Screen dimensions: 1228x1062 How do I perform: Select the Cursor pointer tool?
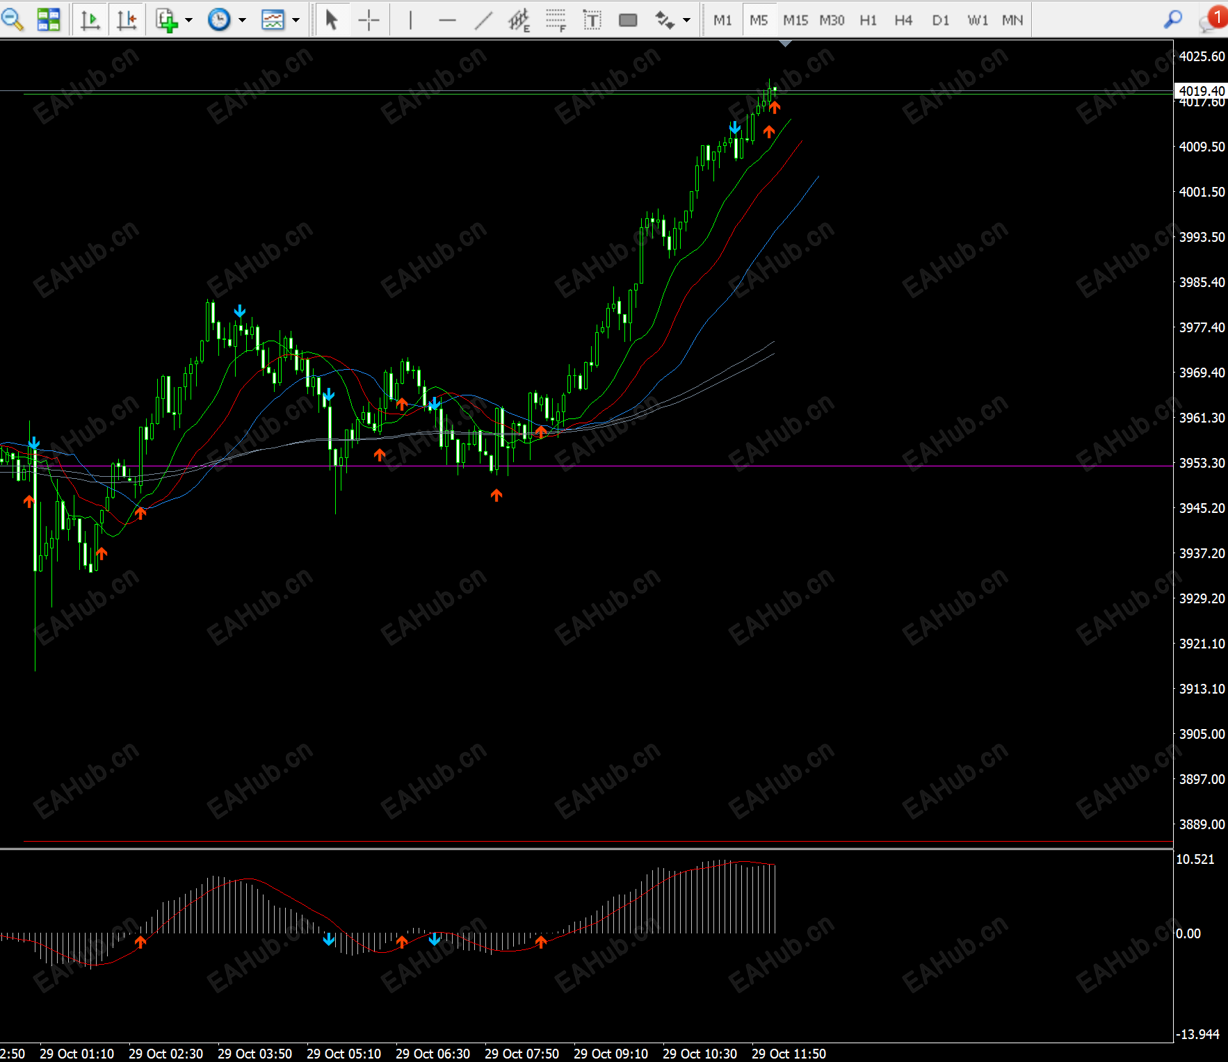[332, 19]
